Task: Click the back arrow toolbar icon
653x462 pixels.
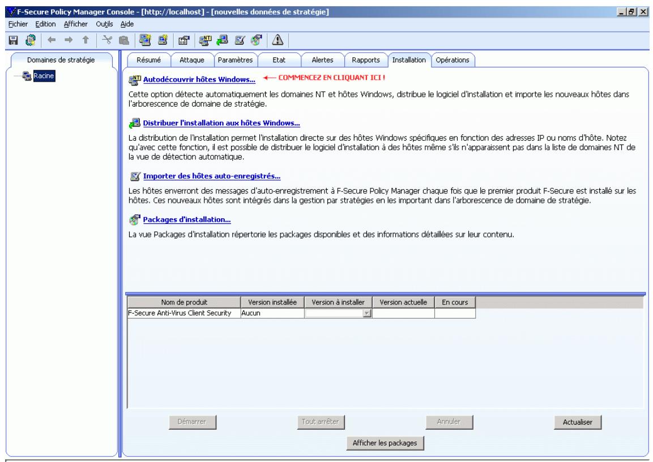Action: pos(52,40)
